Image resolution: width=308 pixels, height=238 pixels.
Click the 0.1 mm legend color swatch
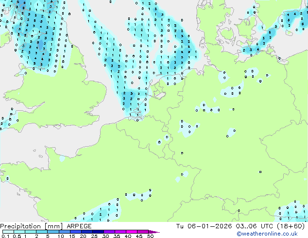click(x=8, y=232)
